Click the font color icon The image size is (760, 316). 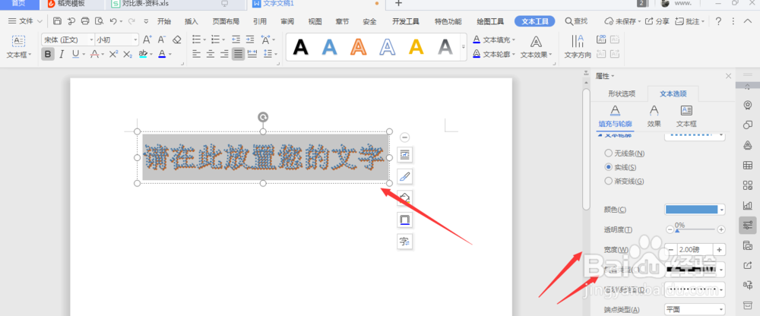pos(162,54)
